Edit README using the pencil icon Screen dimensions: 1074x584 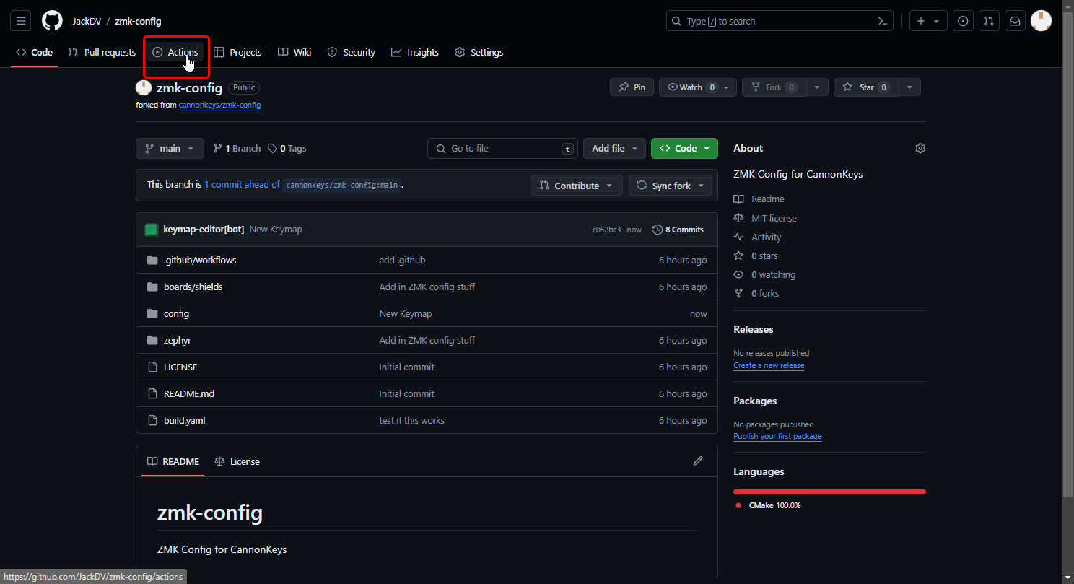(698, 461)
